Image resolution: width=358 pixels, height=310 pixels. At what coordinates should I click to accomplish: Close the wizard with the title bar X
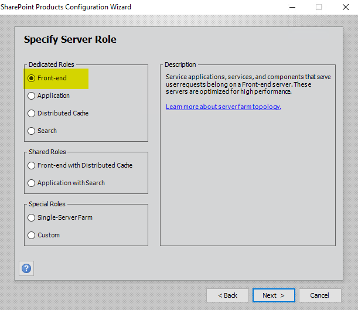345,7
